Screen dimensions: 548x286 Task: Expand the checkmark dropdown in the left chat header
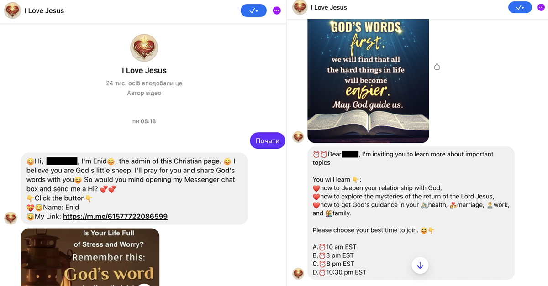253,10
